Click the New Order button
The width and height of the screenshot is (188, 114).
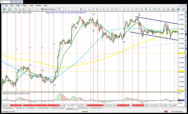pyautogui.click(x=34, y=9)
